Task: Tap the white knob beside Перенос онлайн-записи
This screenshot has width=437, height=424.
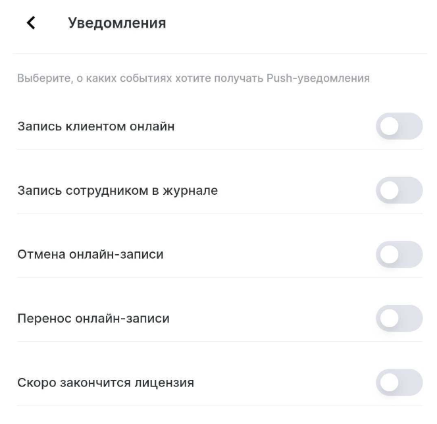Action: (390, 318)
